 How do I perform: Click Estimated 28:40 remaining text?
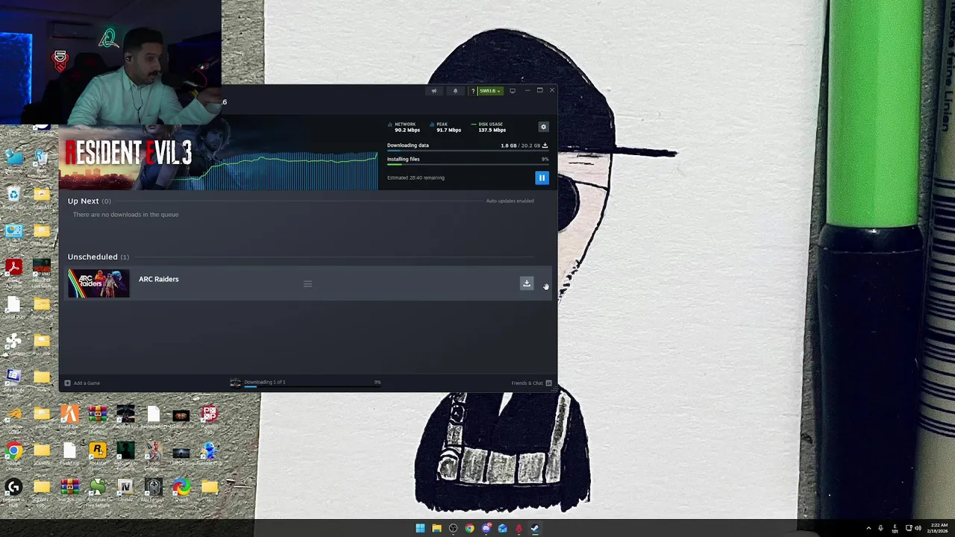point(416,178)
